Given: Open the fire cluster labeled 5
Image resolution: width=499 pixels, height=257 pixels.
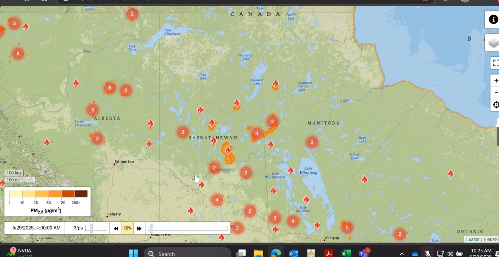Looking at the screenshot, I should [x=347, y=227].
